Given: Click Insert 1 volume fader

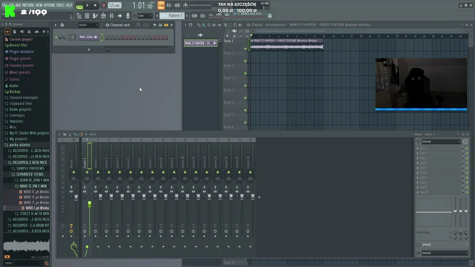Looking at the screenshot, I should click(x=89, y=204).
